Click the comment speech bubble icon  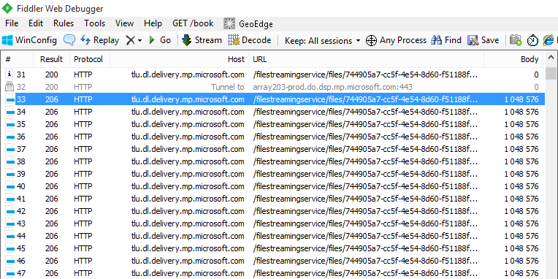69,40
